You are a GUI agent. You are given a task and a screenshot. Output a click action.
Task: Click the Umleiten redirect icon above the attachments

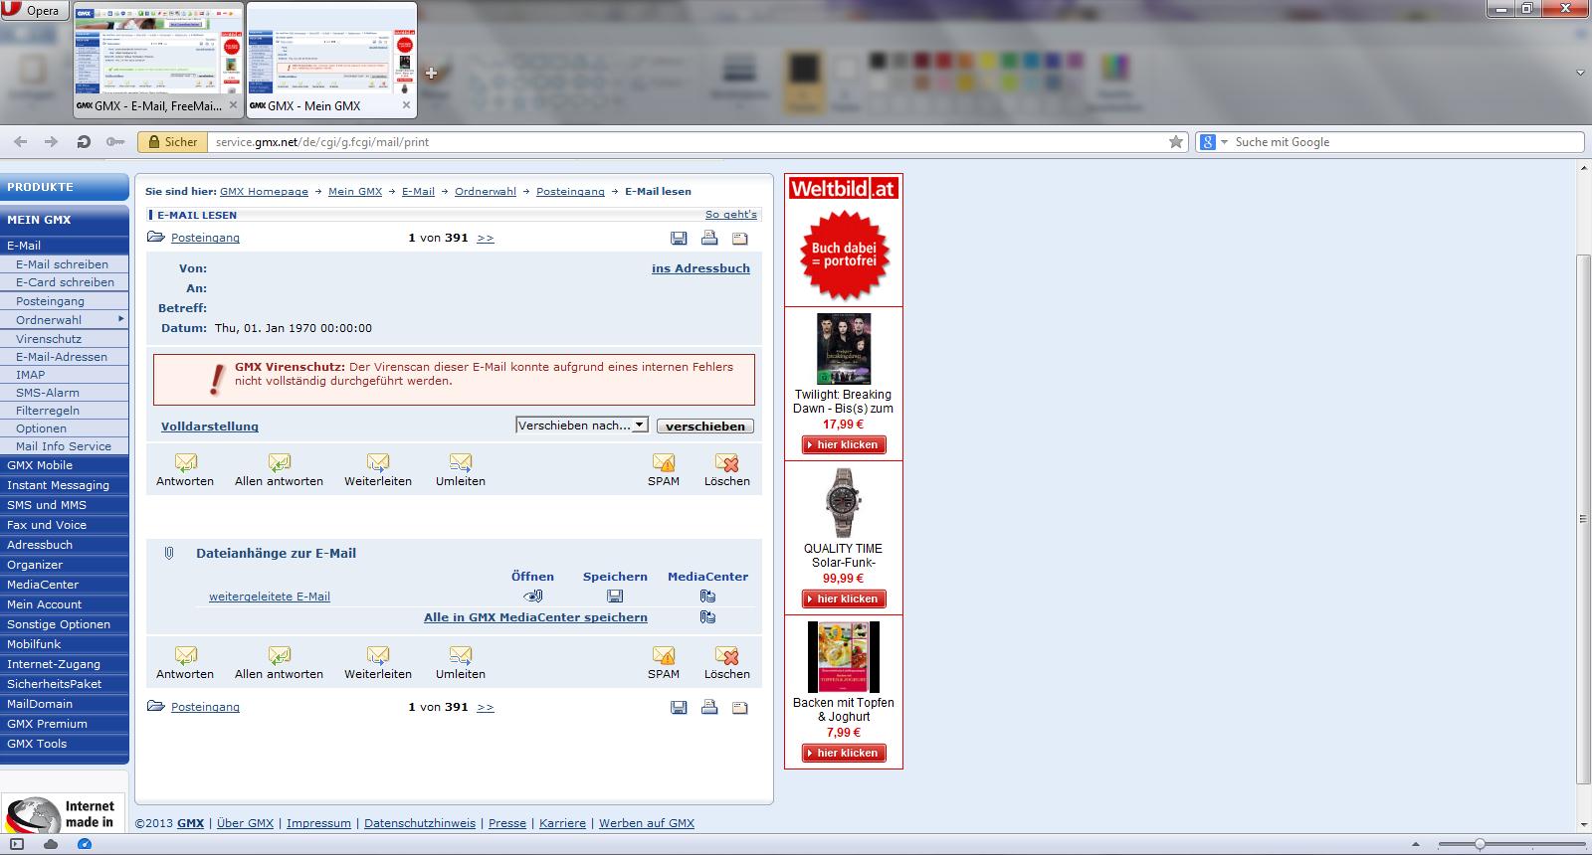tap(461, 462)
